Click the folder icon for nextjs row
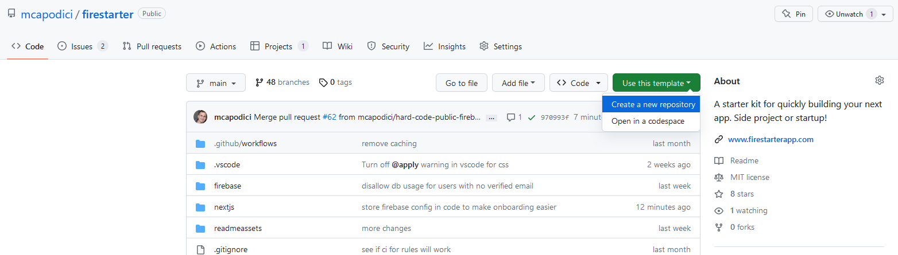Image resolution: width=898 pixels, height=255 pixels. pos(200,207)
